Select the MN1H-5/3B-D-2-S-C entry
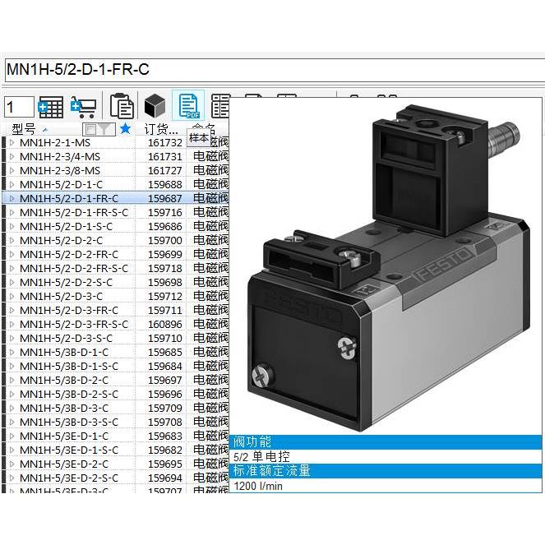This screenshot has height=545, width=545. (69, 394)
